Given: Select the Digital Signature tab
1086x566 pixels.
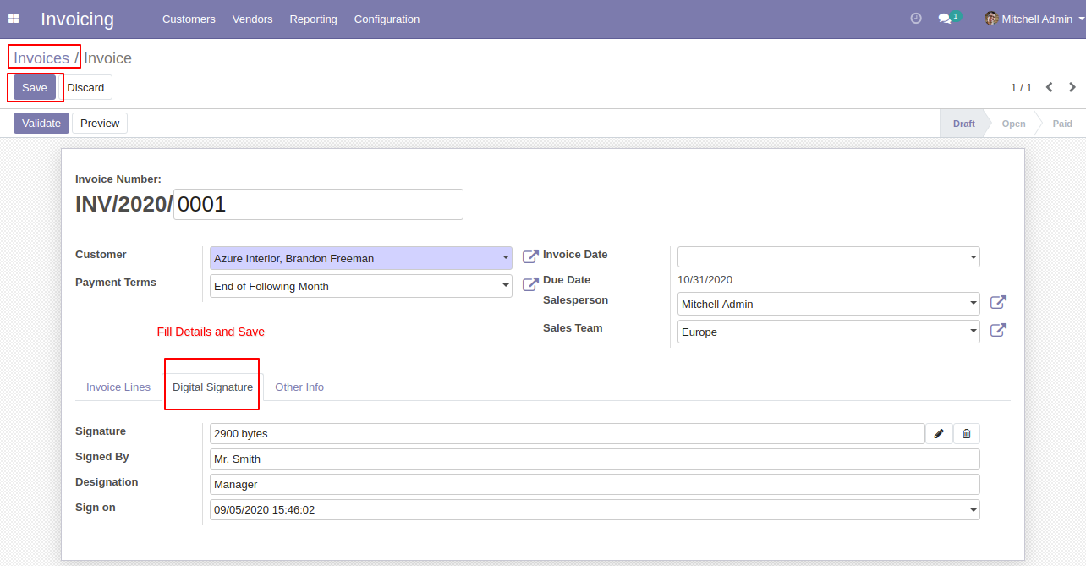Looking at the screenshot, I should click(212, 387).
